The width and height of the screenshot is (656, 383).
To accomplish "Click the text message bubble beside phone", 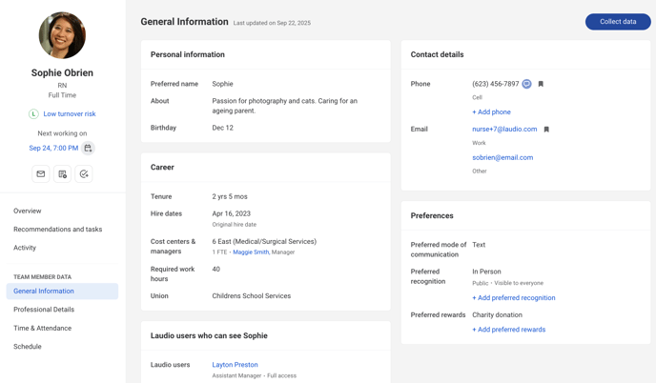I will click(x=526, y=84).
